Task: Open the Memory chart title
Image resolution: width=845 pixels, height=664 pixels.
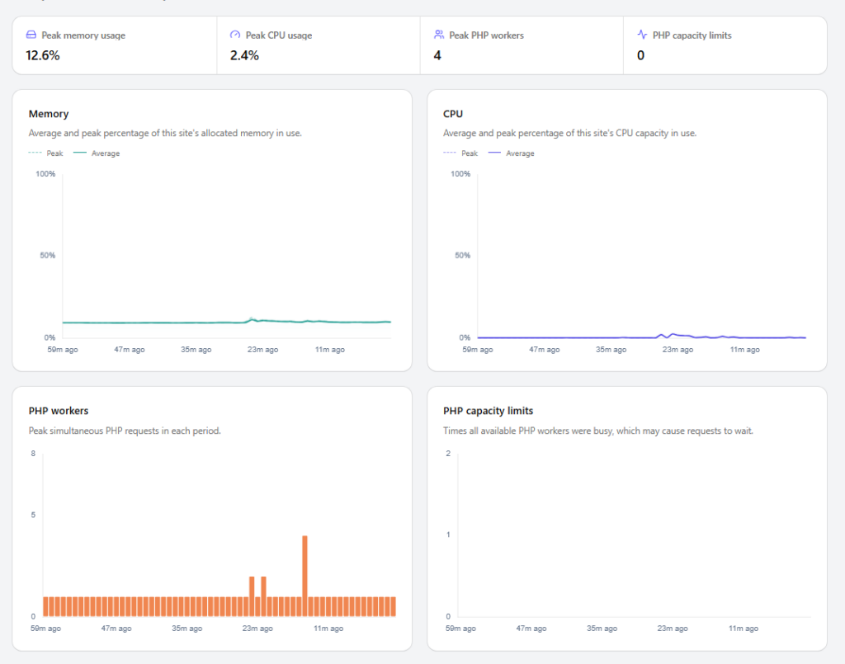Action: coord(49,114)
